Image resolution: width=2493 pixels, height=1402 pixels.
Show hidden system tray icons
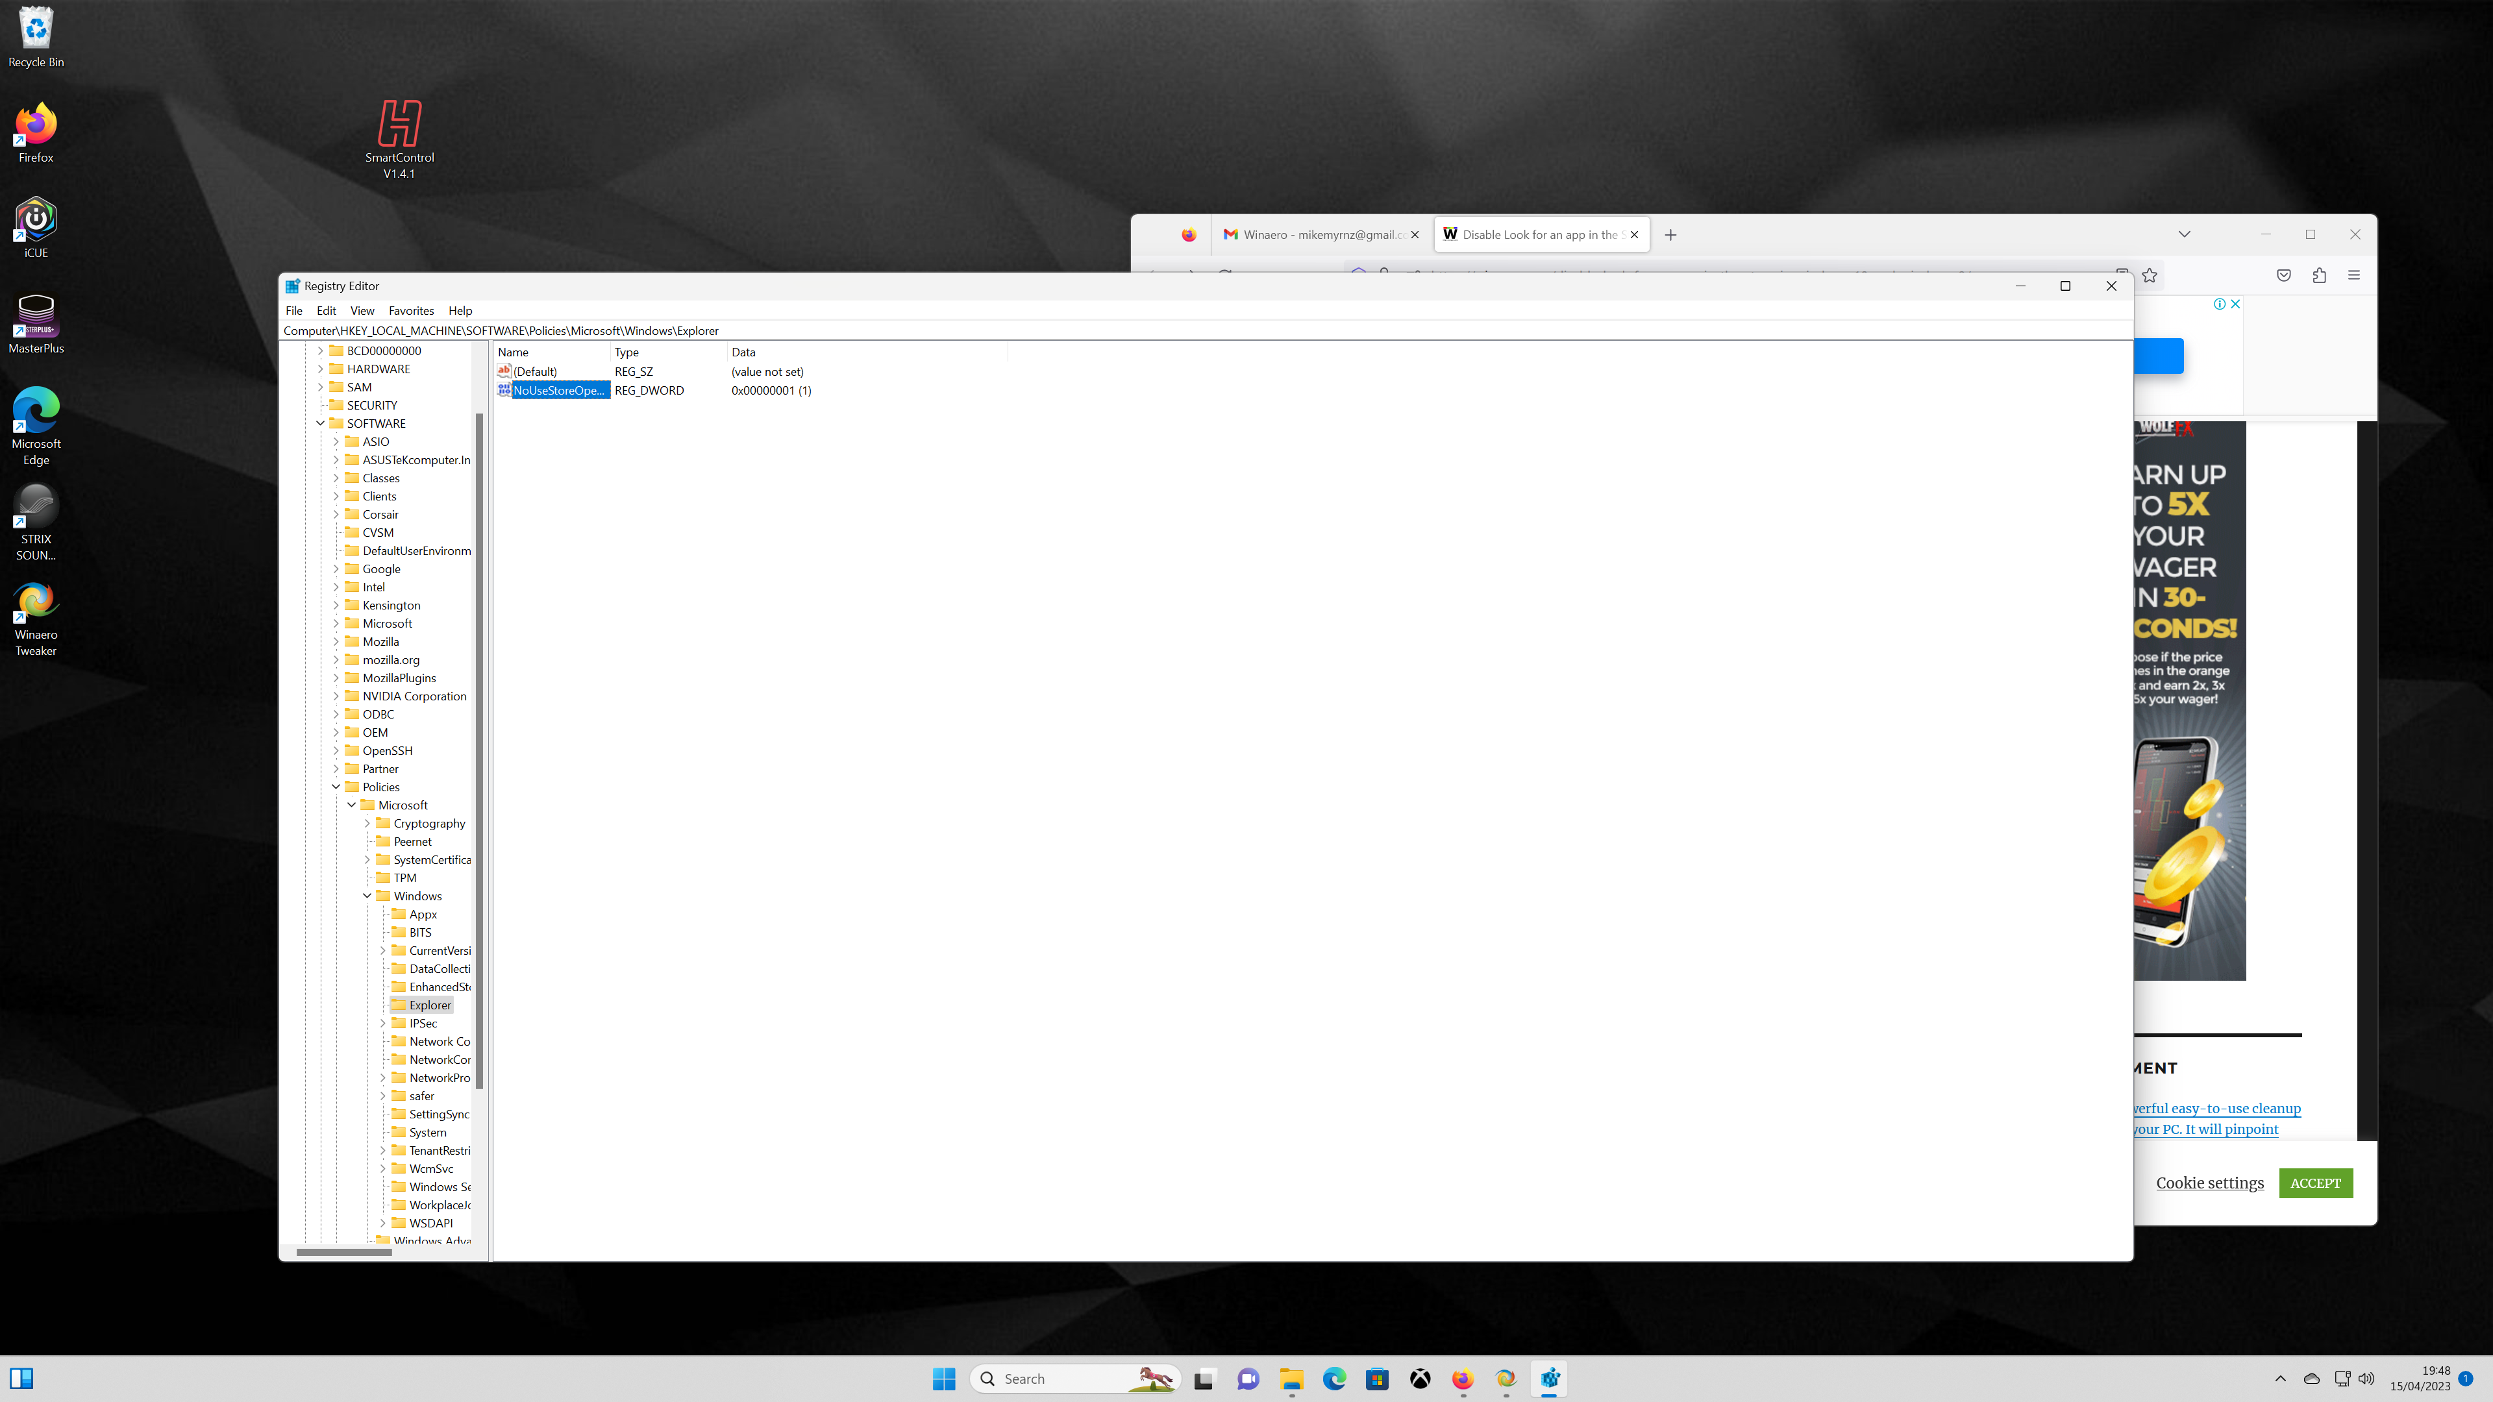[2280, 1379]
